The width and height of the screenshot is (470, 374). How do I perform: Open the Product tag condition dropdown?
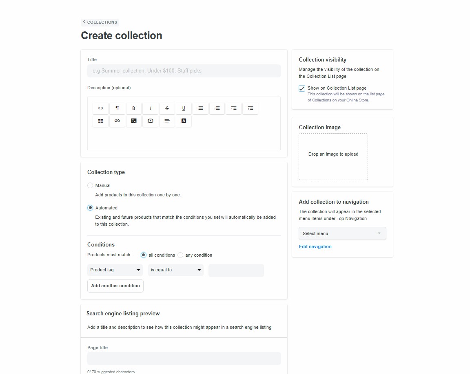115,270
